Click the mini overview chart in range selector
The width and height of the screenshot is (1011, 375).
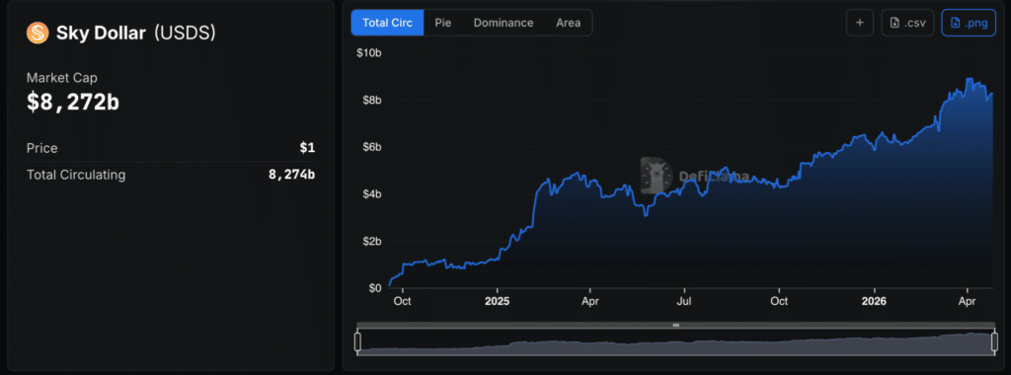click(x=675, y=342)
